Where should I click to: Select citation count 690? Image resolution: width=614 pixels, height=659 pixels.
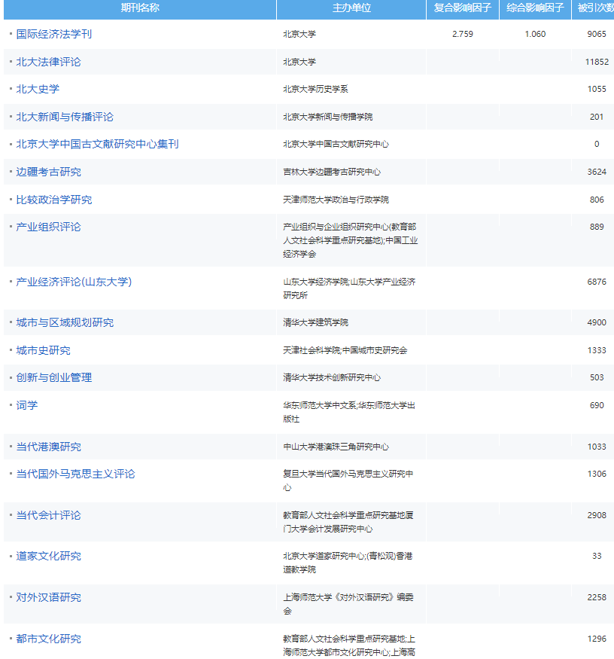click(597, 405)
